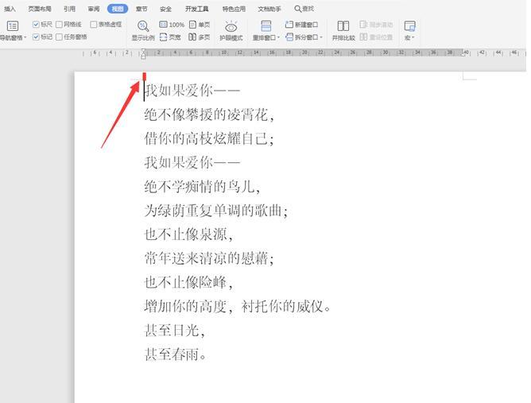Screen dimensions: 531x403
Task: Click the Zoom ratio (显示比例) magnifier icon
Action: tap(143, 26)
